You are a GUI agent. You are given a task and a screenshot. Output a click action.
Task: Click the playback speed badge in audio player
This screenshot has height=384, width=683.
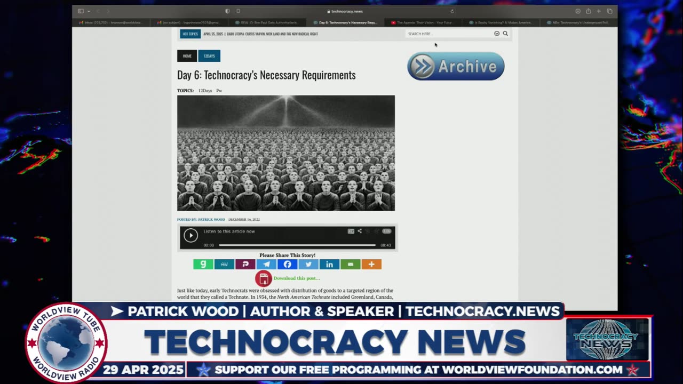click(x=387, y=231)
